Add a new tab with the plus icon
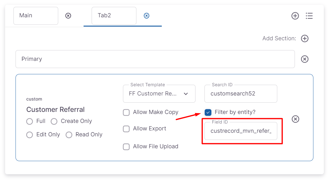This screenshot has height=182, width=331. tap(295, 16)
